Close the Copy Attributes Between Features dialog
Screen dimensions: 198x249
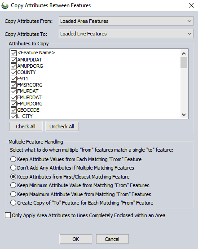[x=191, y=5]
